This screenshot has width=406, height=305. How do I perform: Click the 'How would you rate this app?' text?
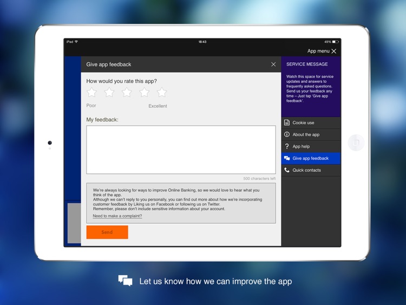point(121,81)
